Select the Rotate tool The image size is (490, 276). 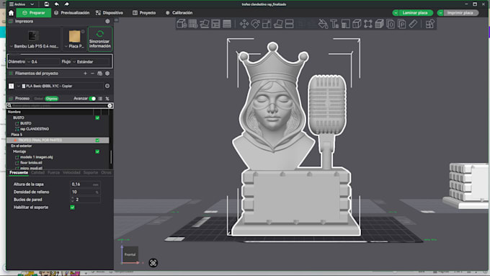click(255, 24)
